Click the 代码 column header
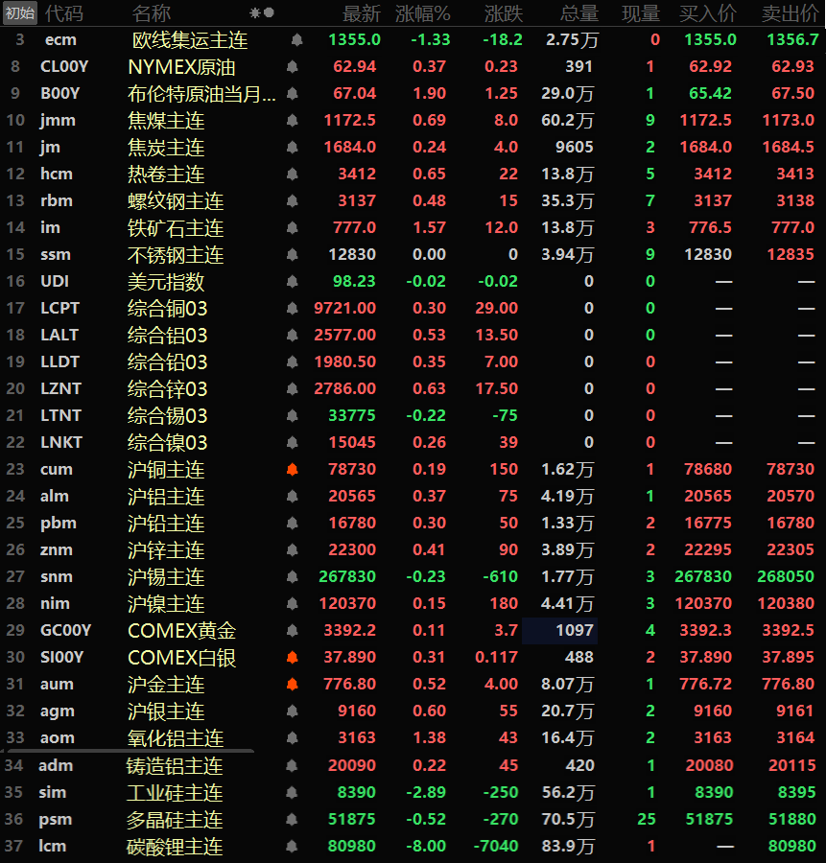The width and height of the screenshot is (826, 863). click(x=63, y=13)
